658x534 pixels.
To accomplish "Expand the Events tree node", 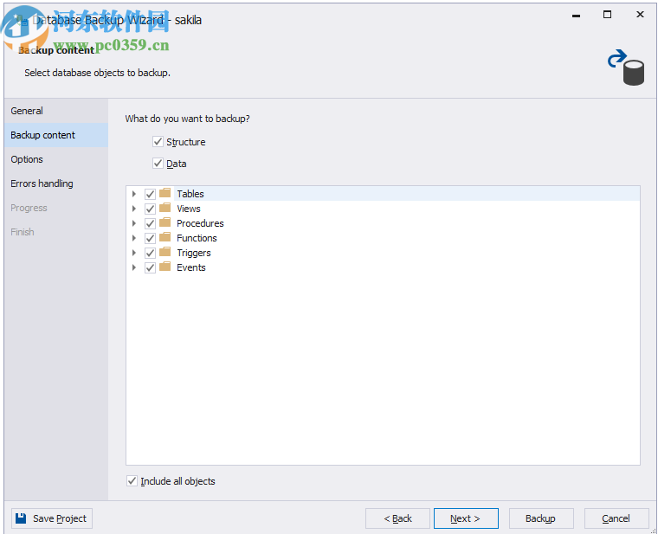I will pos(134,267).
